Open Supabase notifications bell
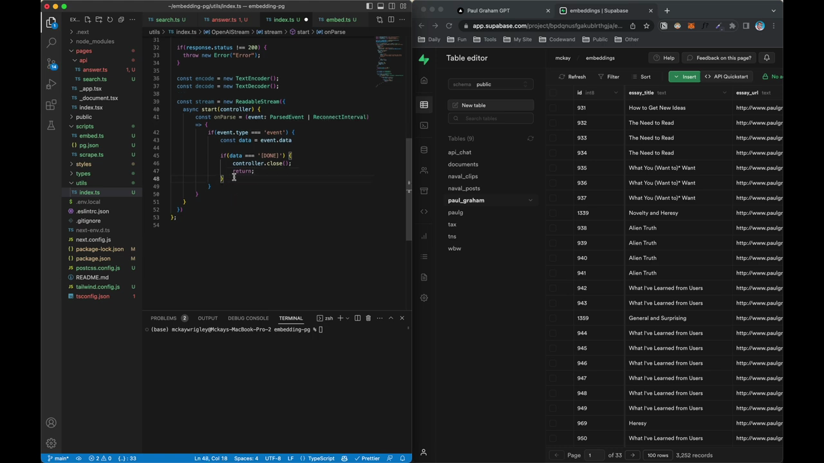The height and width of the screenshot is (463, 824). coord(767,58)
